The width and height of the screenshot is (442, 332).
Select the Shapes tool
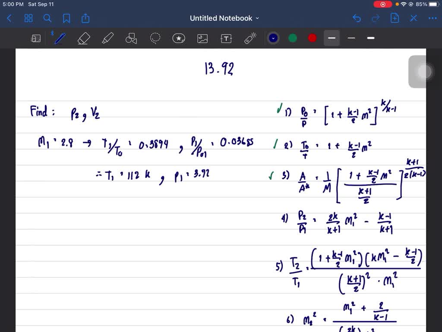coord(131,39)
